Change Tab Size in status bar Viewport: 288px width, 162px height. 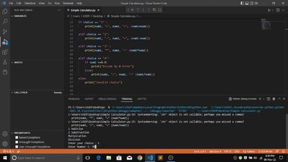pos(215,151)
